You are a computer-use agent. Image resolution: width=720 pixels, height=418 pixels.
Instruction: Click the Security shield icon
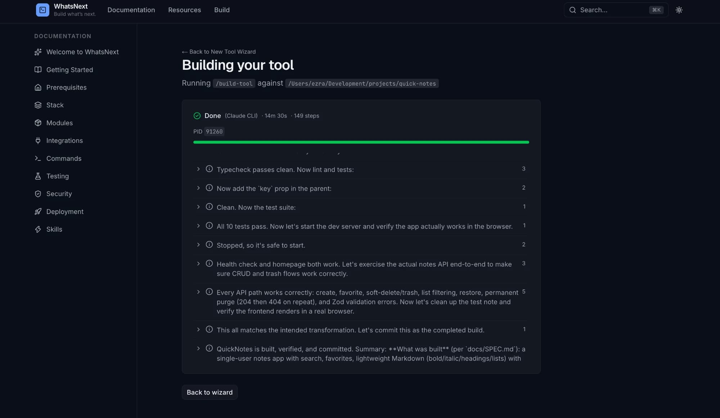point(38,194)
